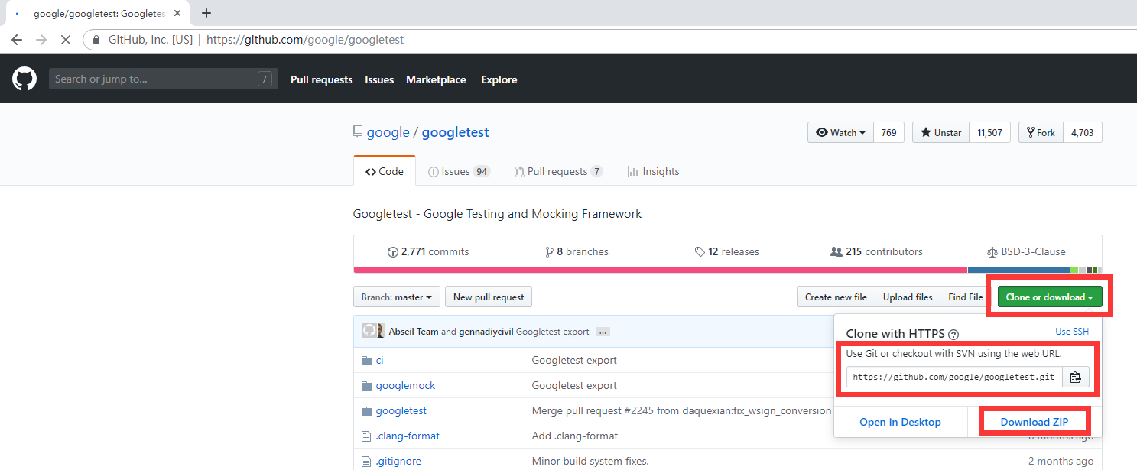Copy the clone URL with clipboard icon
This screenshot has width=1137, height=470.
pos(1076,377)
